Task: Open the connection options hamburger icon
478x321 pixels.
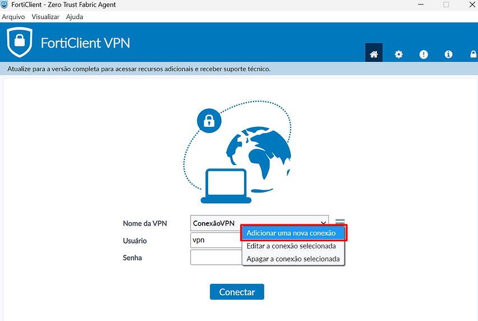Action: [340, 222]
